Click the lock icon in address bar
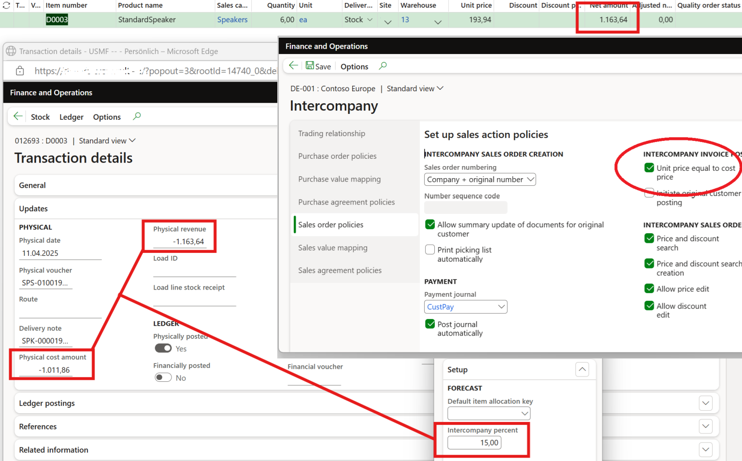 coord(20,71)
